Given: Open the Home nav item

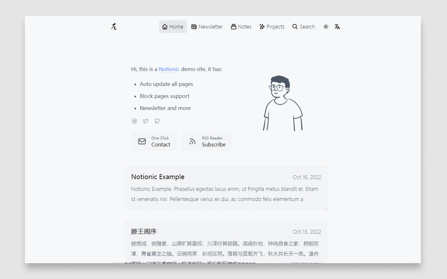Looking at the screenshot, I should pyautogui.click(x=173, y=27).
